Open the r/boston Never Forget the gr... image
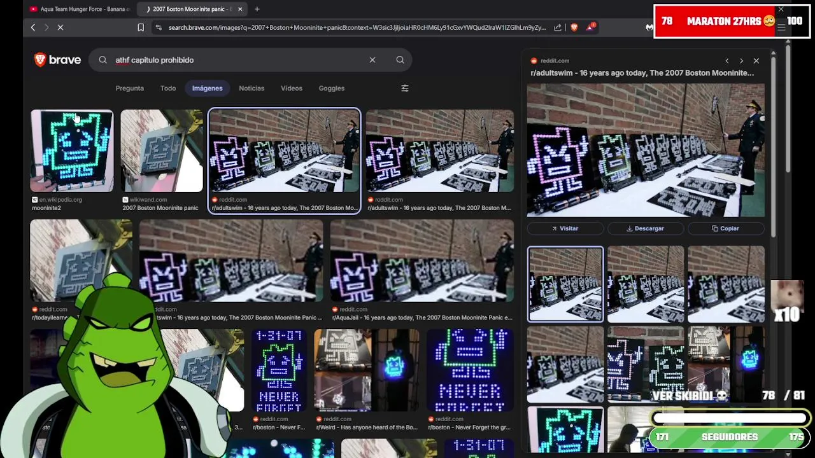This screenshot has height=458, width=815. (471, 370)
